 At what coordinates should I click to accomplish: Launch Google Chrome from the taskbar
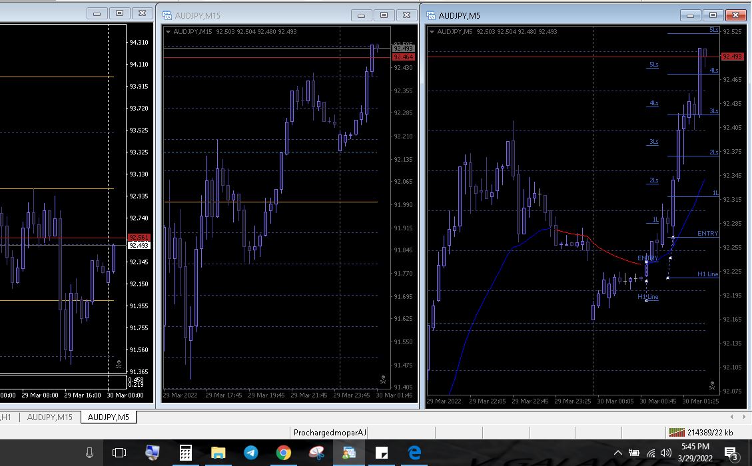pyautogui.click(x=284, y=453)
